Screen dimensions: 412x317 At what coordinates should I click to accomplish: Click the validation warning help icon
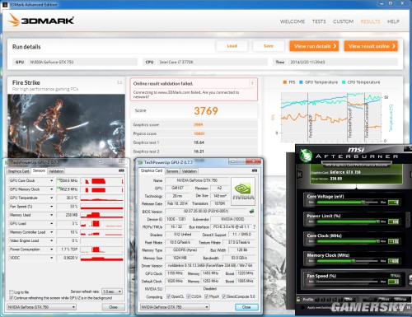(x=252, y=83)
